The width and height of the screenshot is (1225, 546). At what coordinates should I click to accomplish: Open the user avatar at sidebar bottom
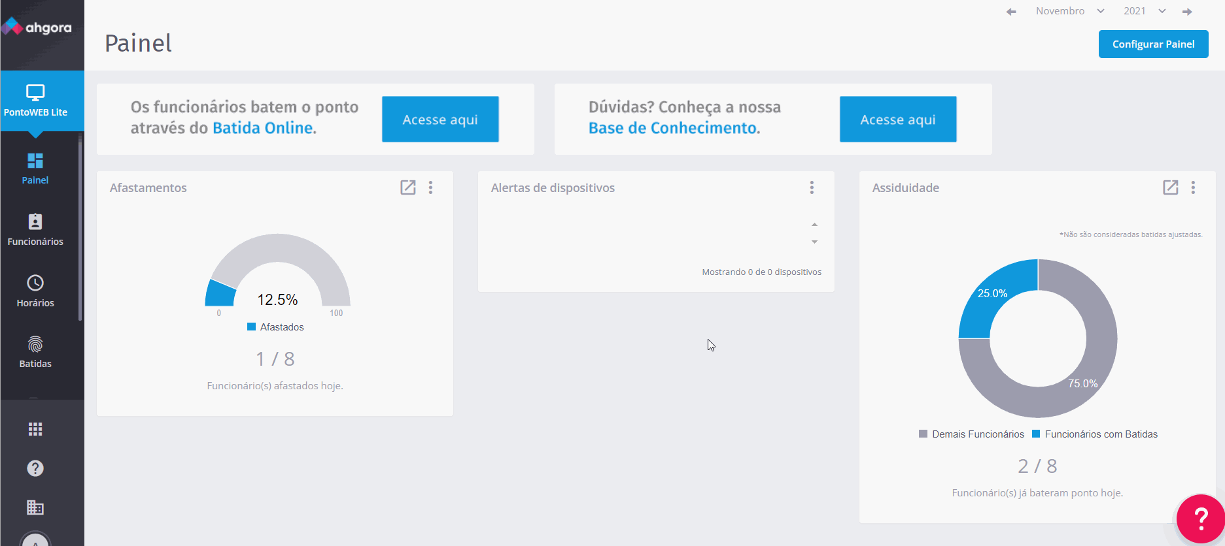pos(35,539)
